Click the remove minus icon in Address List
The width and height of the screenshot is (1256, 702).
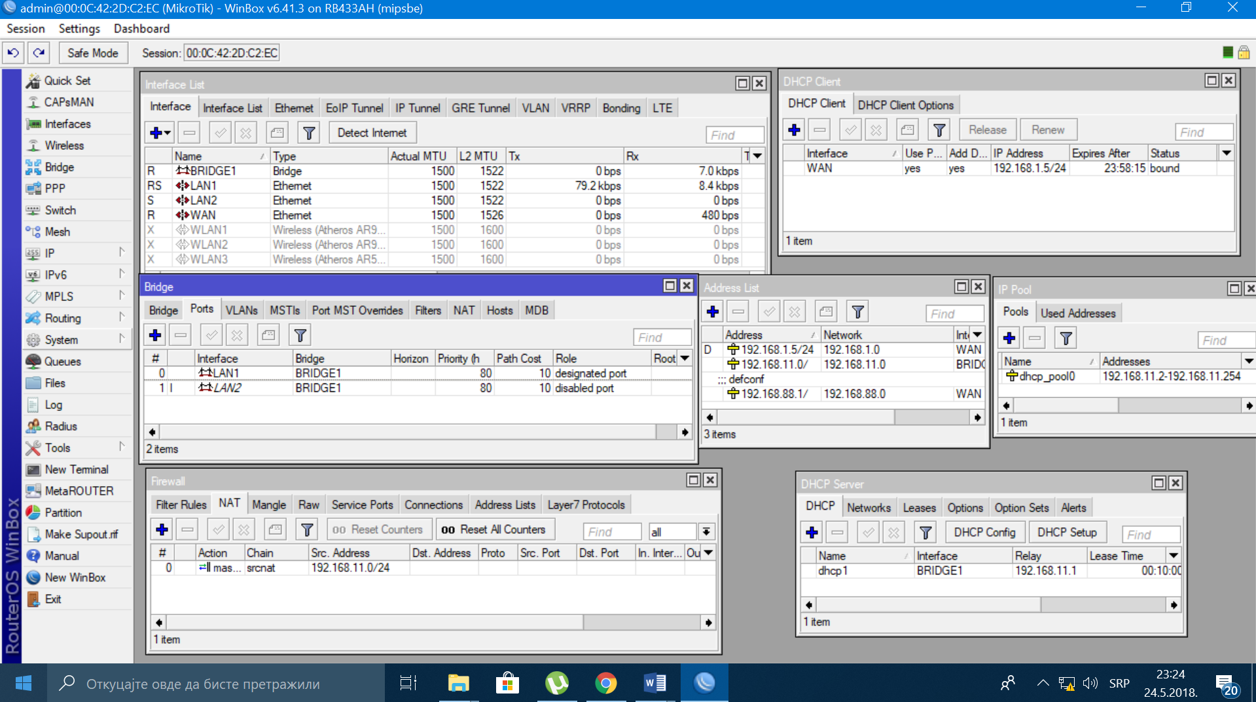point(738,312)
